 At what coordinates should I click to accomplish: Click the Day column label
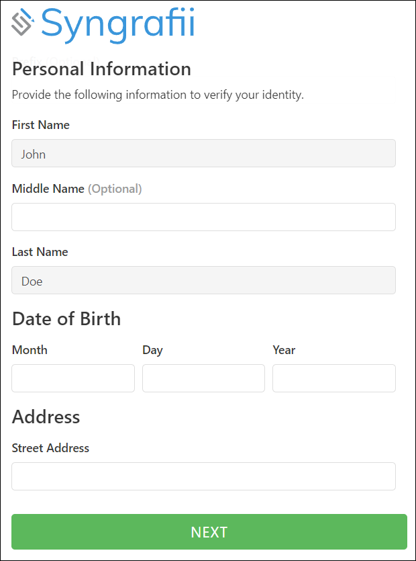[x=152, y=350]
